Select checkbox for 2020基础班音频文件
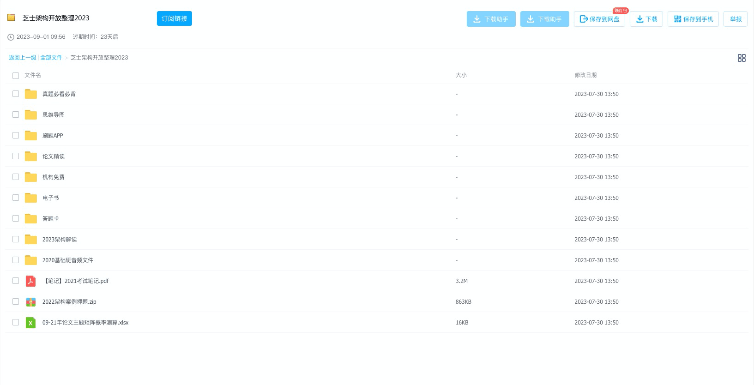 click(x=16, y=260)
